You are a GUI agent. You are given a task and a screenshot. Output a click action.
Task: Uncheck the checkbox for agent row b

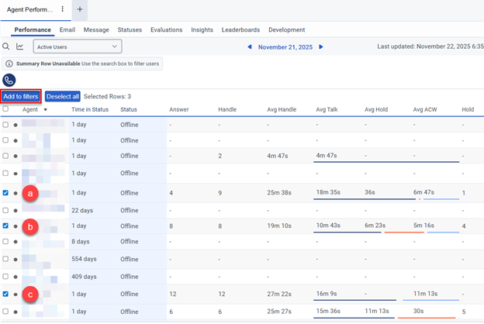tap(6, 226)
